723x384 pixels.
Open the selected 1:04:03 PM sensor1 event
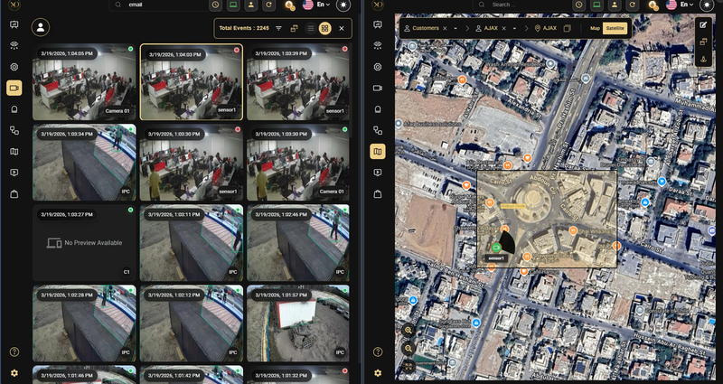pyautogui.click(x=192, y=82)
